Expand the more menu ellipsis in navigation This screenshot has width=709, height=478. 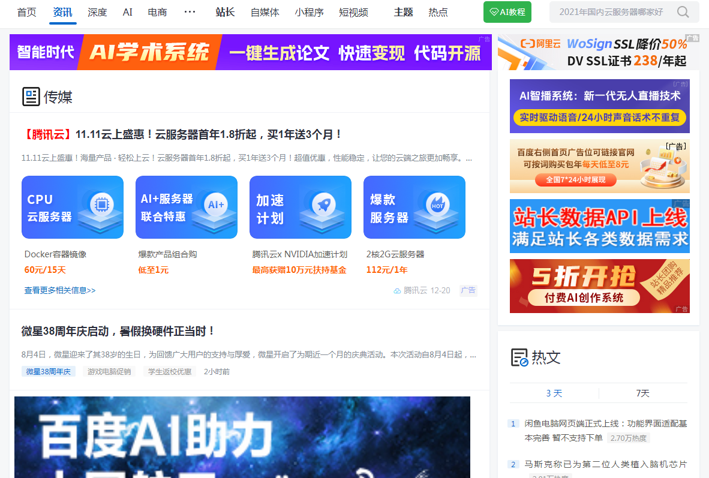(190, 12)
